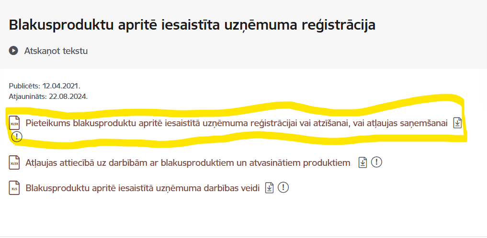The width and height of the screenshot is (487, 238).
Task: Click the horizontal divider line at page bottom
Action: coord(243,236)
